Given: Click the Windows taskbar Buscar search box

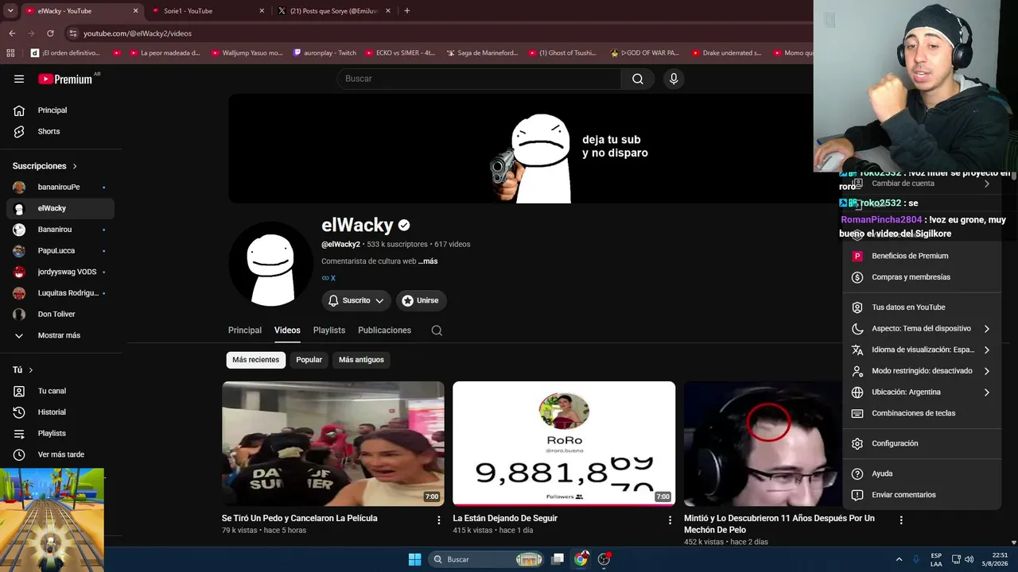Looking at the screenshot, I should click(488, 559).
